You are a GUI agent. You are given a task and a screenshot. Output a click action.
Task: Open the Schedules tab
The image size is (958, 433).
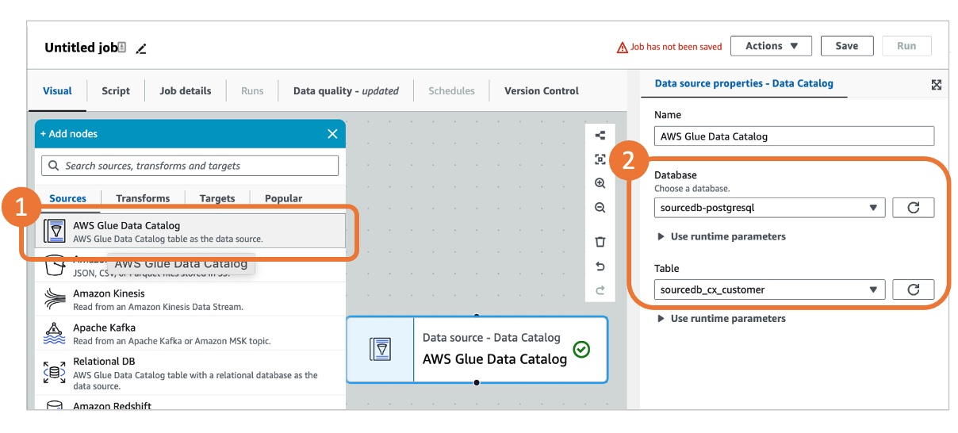451,90
